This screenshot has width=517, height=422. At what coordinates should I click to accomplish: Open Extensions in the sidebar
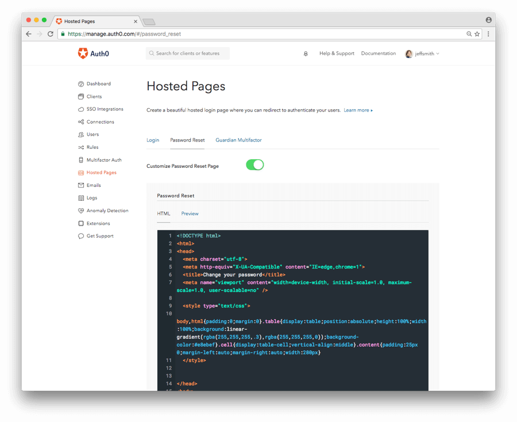[x=98, y=224]
